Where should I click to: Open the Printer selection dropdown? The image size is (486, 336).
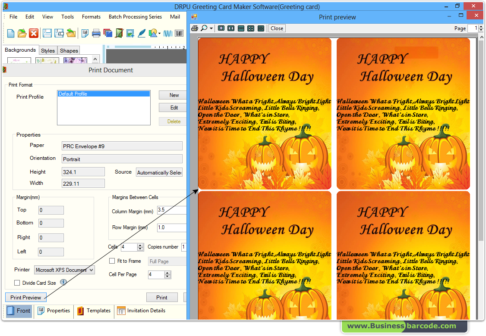(92, 270)
